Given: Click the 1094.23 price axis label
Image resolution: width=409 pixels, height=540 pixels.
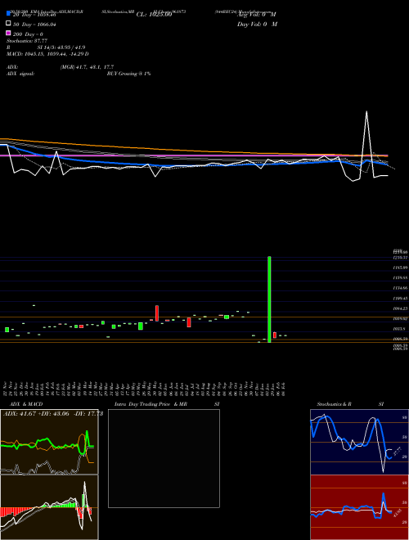Looking at the screenshot, I should [401, 308].
